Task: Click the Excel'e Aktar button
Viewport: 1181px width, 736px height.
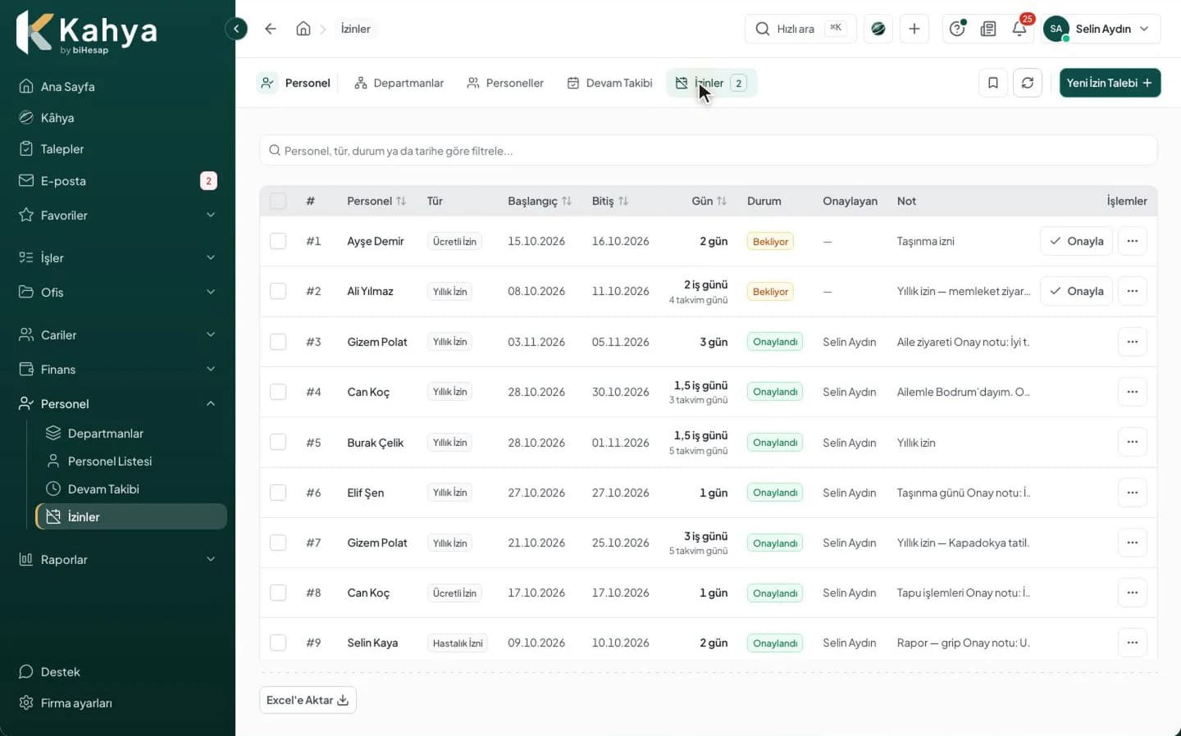Action: 308,700
